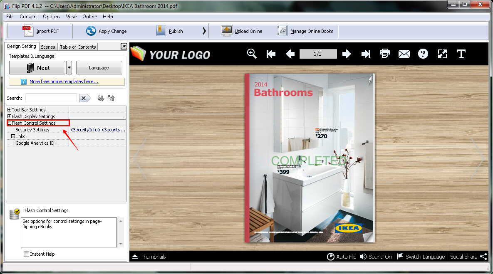493x274 pixels.
Task: Switch to the Table of Contents tab
Action: click(x=78, y=47)
